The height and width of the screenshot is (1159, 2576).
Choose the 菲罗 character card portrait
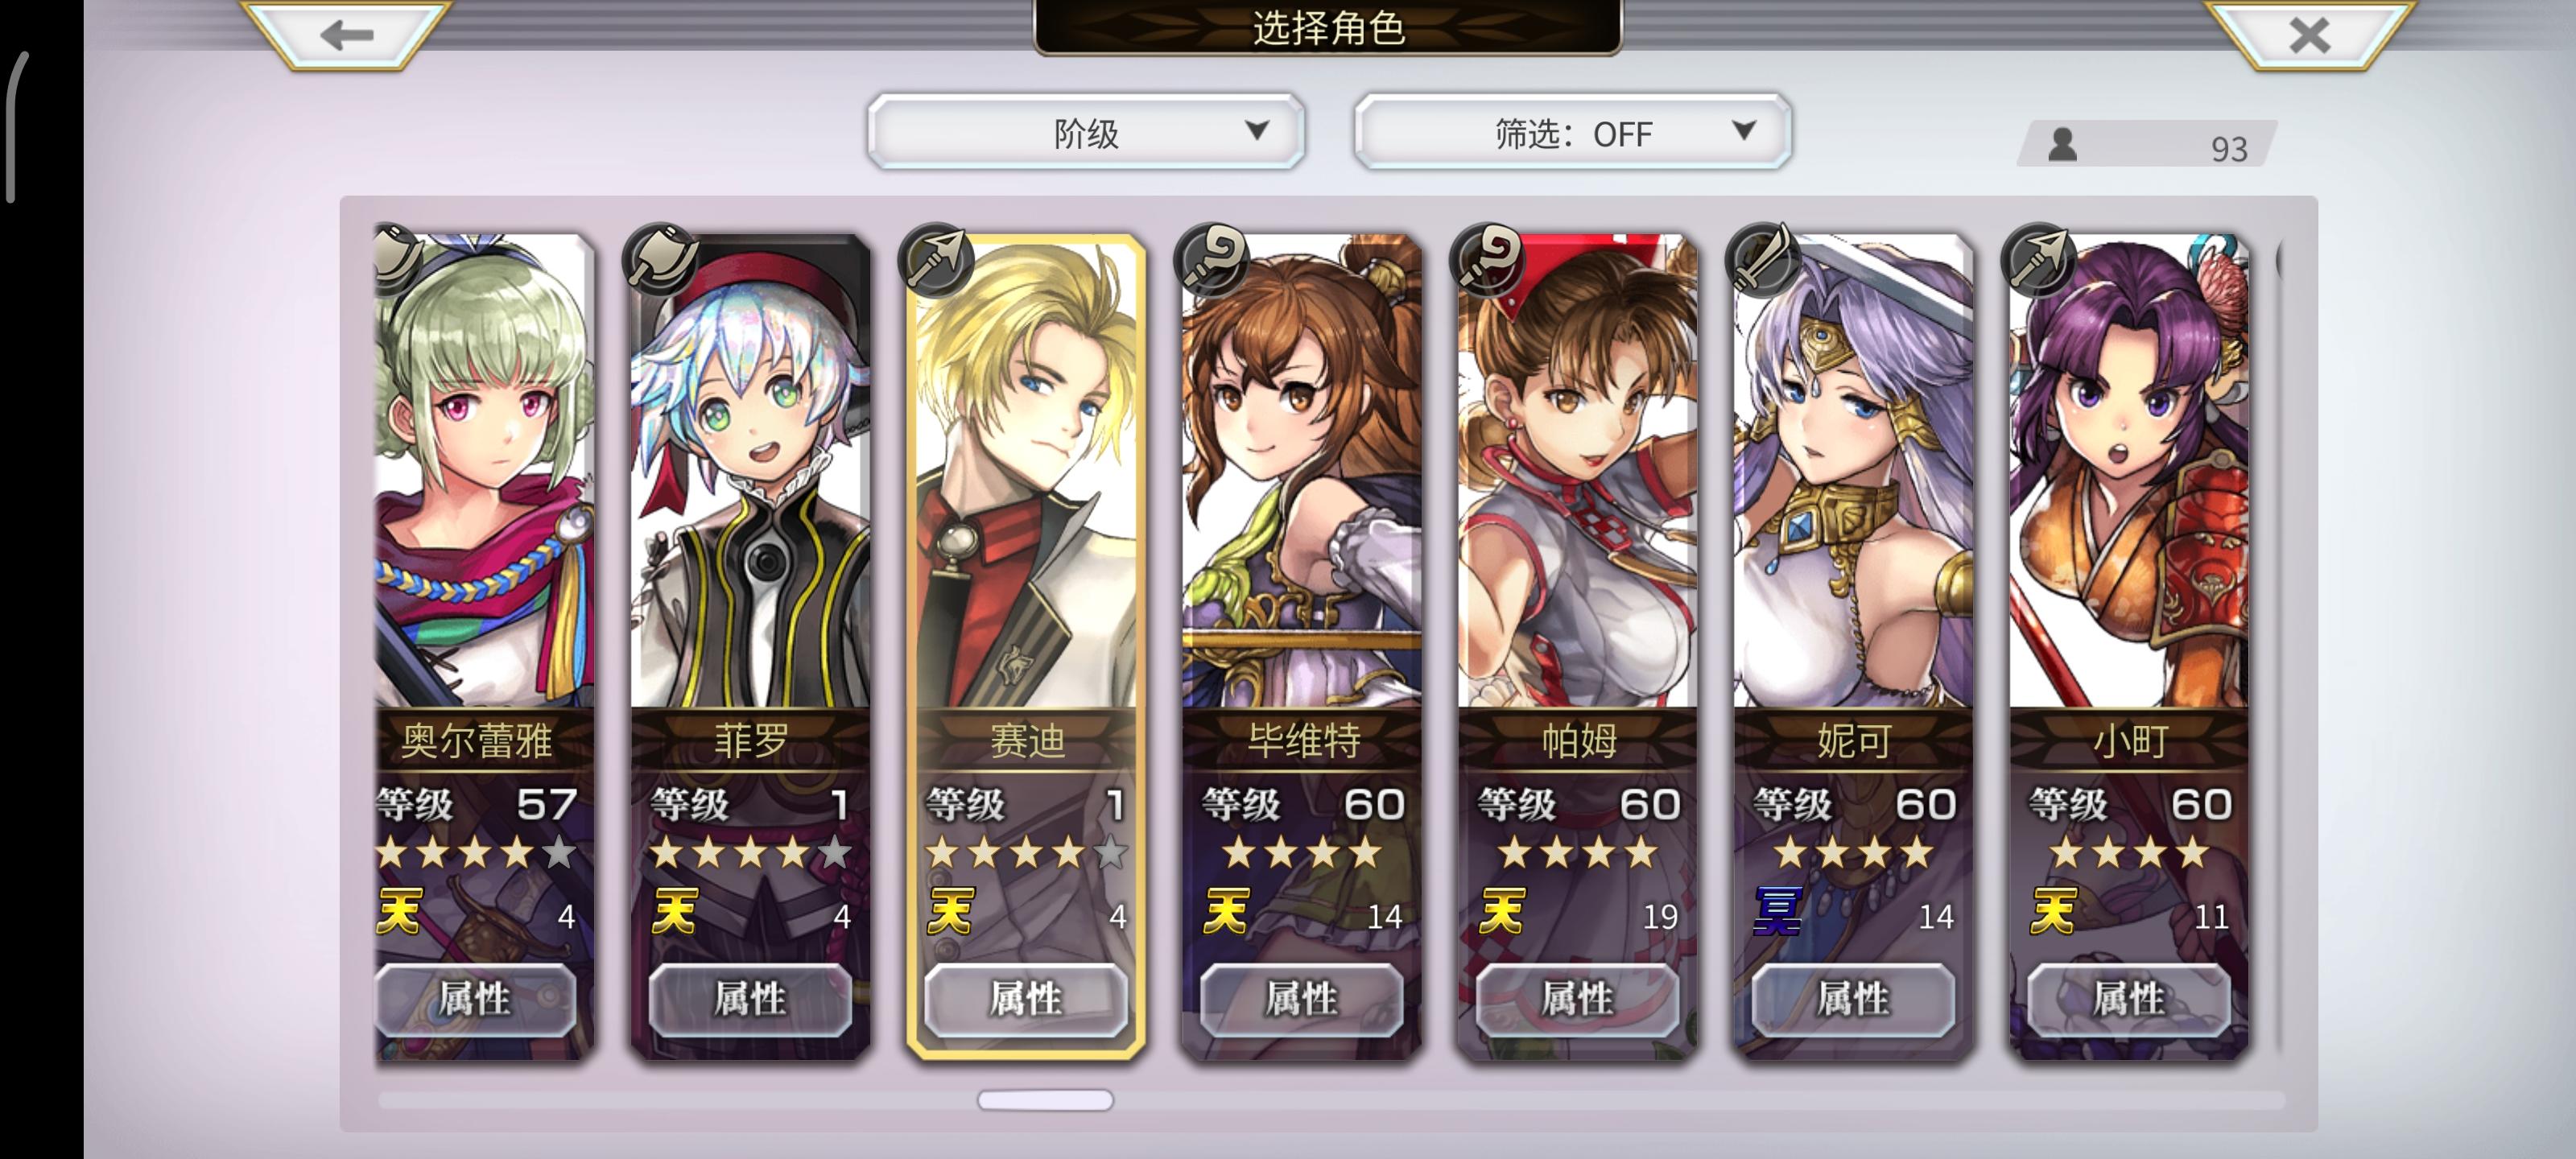pos(750,471)
